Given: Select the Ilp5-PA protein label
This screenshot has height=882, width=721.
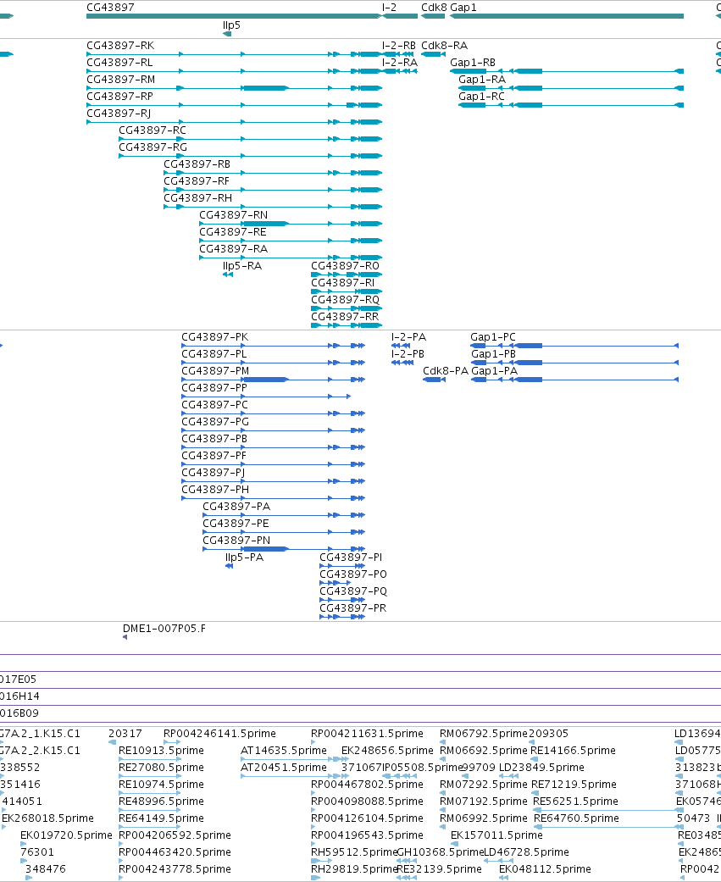Looking at the screenshot, I should (245, 557).
